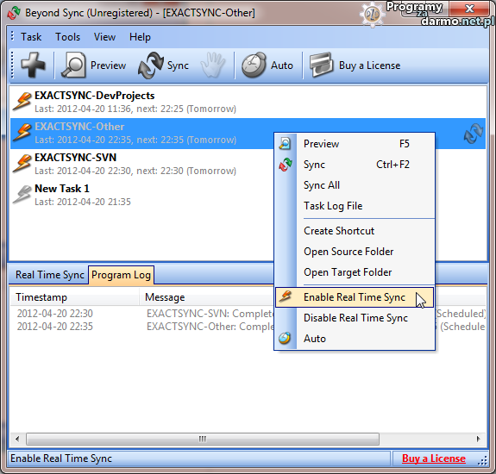Click the Buy a License credit card icon
Image resolution: width=496 pixels, height=474 pixels.
321,65
